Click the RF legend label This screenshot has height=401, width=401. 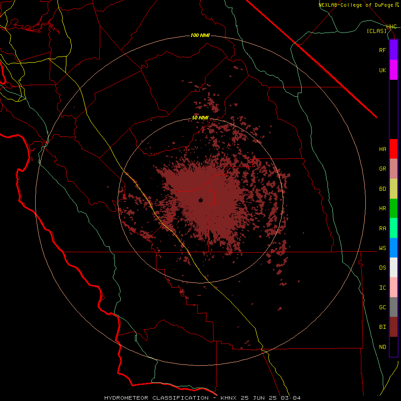pyautogui.click(x=382, y=50)
